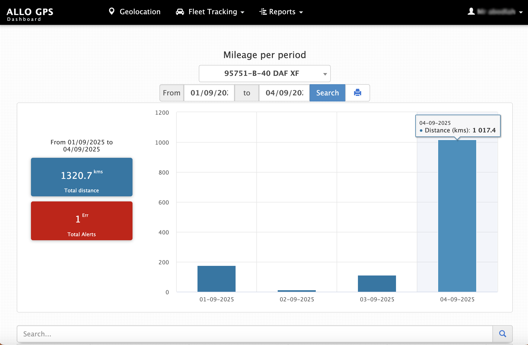Open the user account dropdown caret
The width and height of the screenshot is (528, 345).
click(521, 12)
